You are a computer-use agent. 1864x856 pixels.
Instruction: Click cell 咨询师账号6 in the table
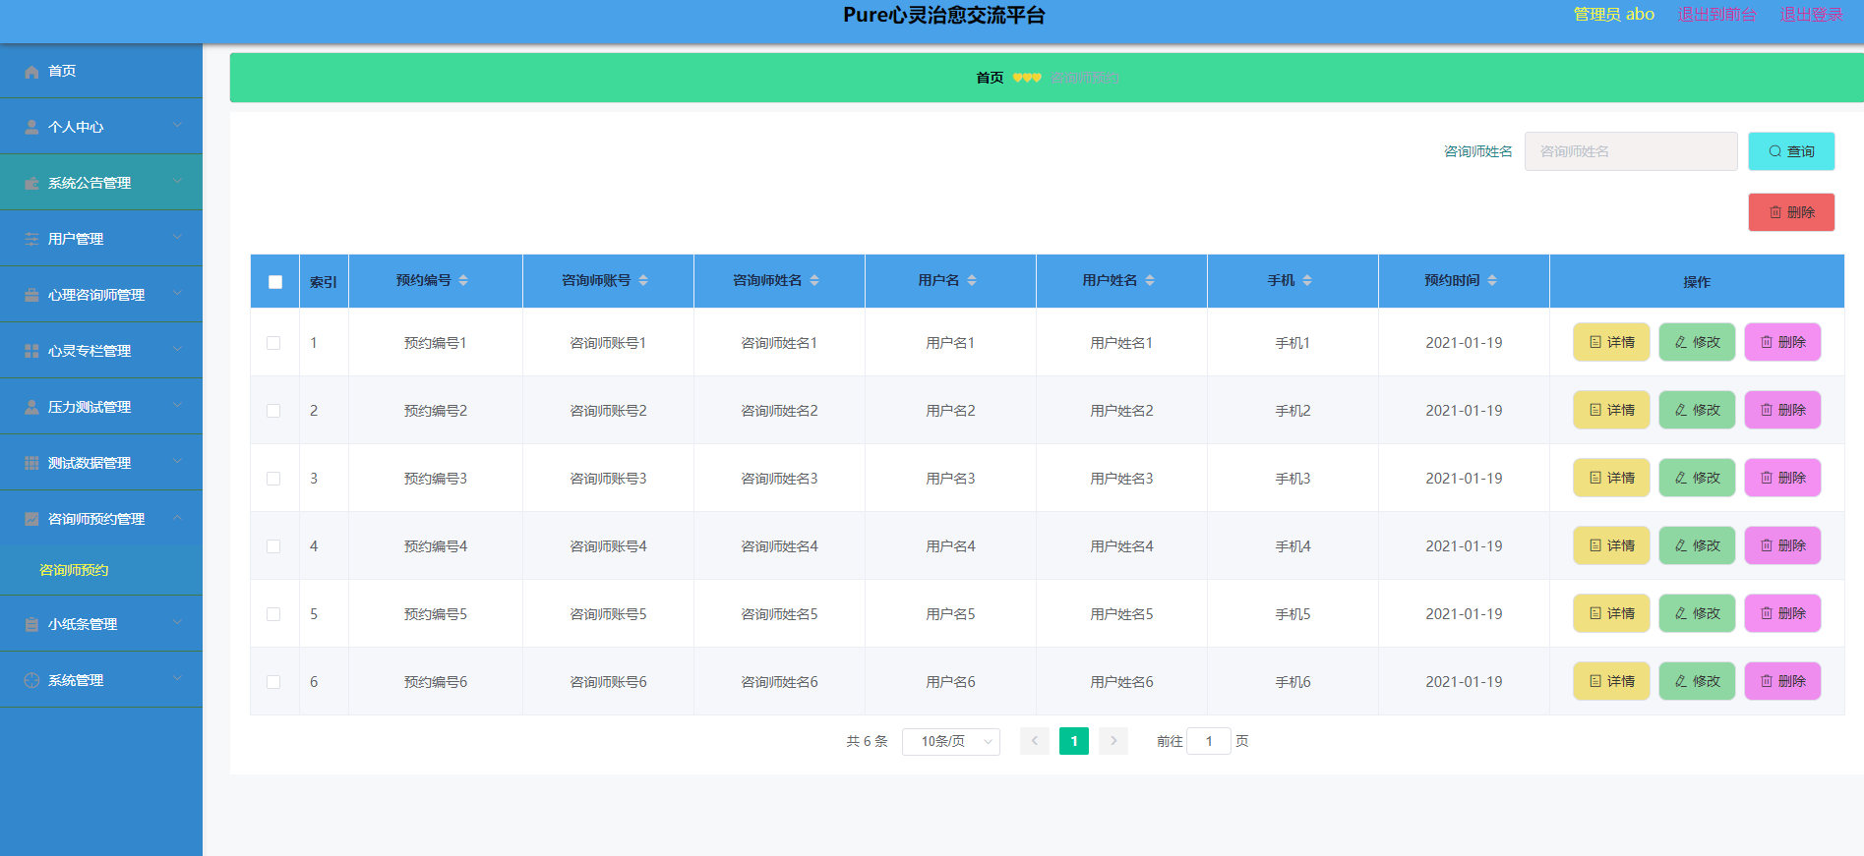[x=608, y=682]
